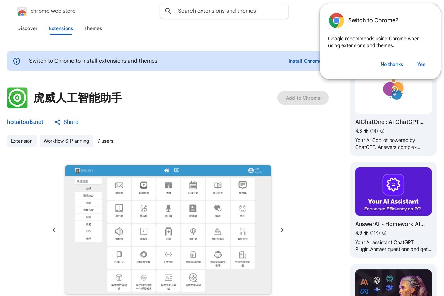Expand the user account dropdown in the preview

tap(256, 170)
